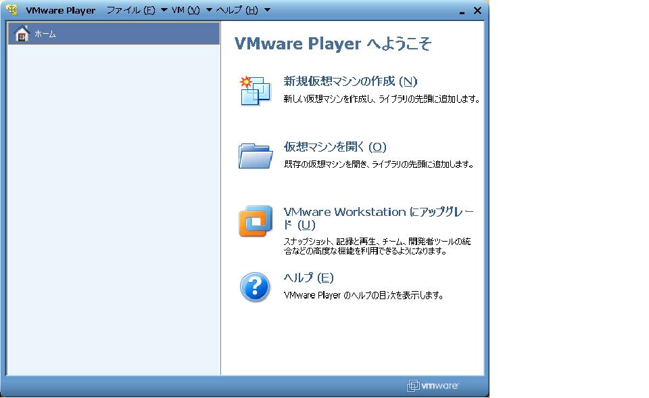This screenshot has width=649, height=398.
Task: Select the ホーム entry in the library list
Action: 45,33
